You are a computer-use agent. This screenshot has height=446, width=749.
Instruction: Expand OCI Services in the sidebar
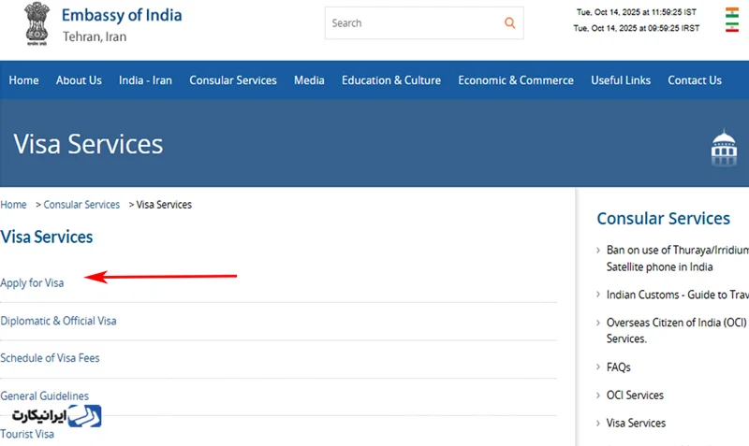tap(634, 396)
